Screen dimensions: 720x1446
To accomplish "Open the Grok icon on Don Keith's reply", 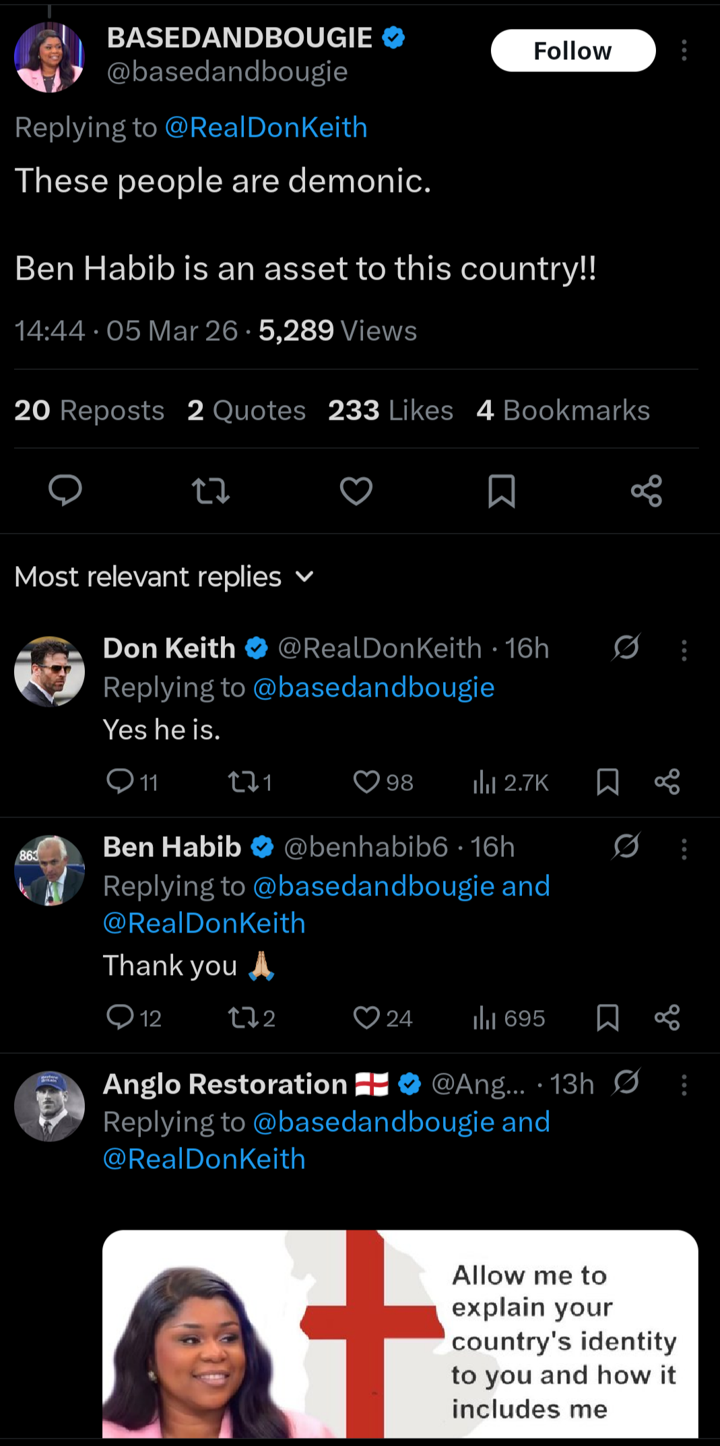I will pyautogui.click(x=626, y=648).
